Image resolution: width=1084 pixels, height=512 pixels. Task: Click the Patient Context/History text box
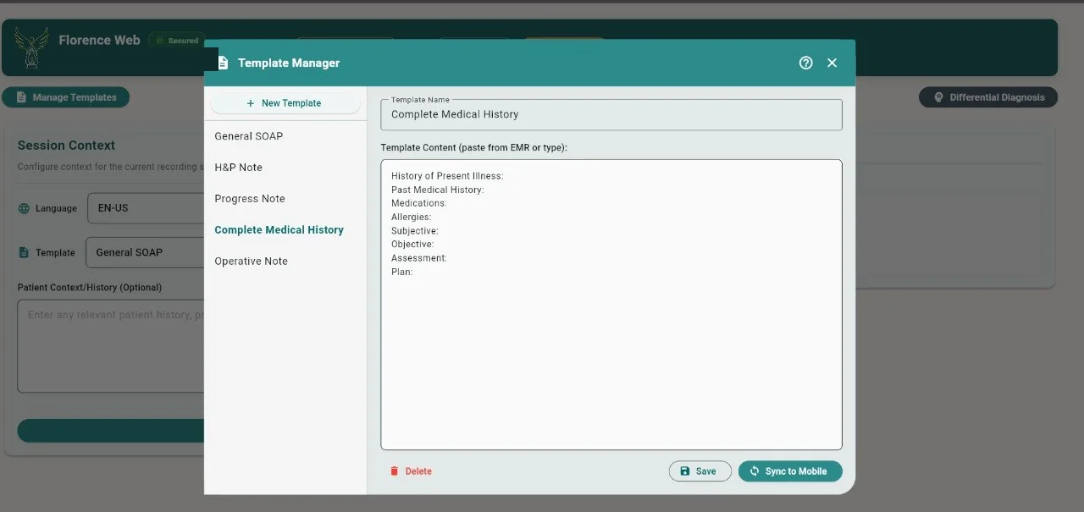112,346
